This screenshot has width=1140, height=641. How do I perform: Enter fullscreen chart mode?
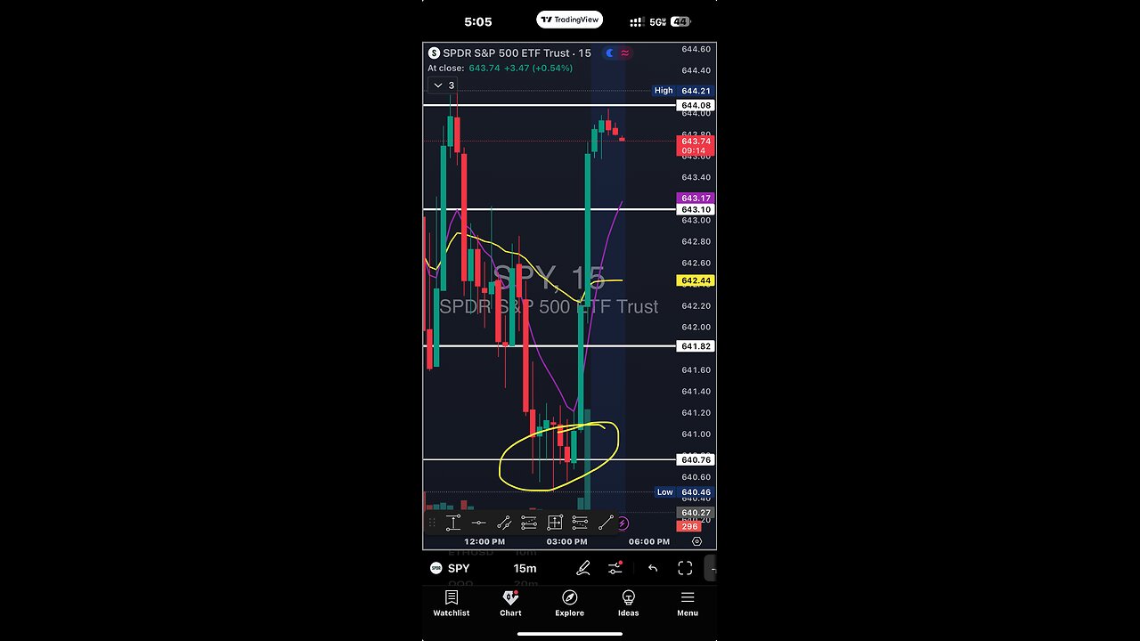685,568
